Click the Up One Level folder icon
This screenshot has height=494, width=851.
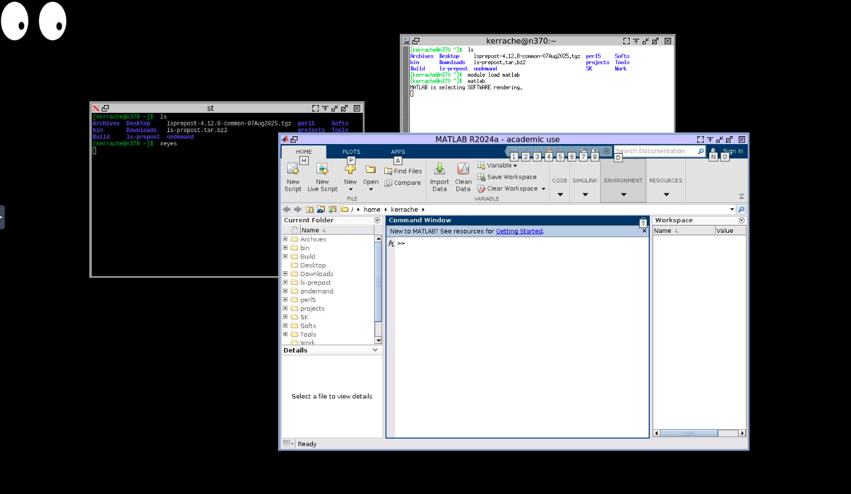point(309,209)
